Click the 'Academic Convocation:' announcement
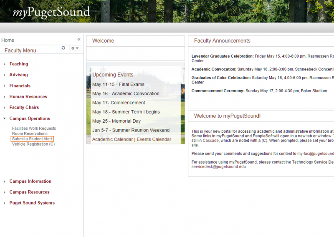The width and height of the screenshot is (334, 237). pyautogui.click(x=214, y=69)
